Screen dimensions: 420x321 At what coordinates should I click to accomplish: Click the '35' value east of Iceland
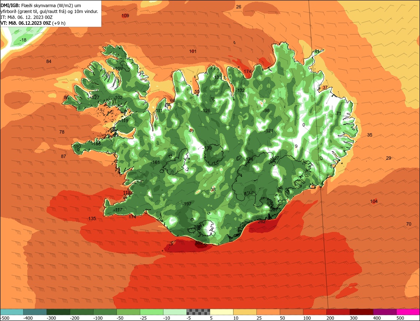click(x=370, y=135)
